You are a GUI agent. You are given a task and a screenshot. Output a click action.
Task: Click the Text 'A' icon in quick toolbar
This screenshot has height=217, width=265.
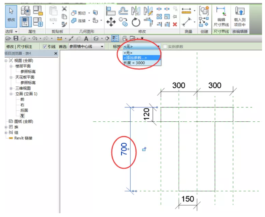(x=86, y=39)
